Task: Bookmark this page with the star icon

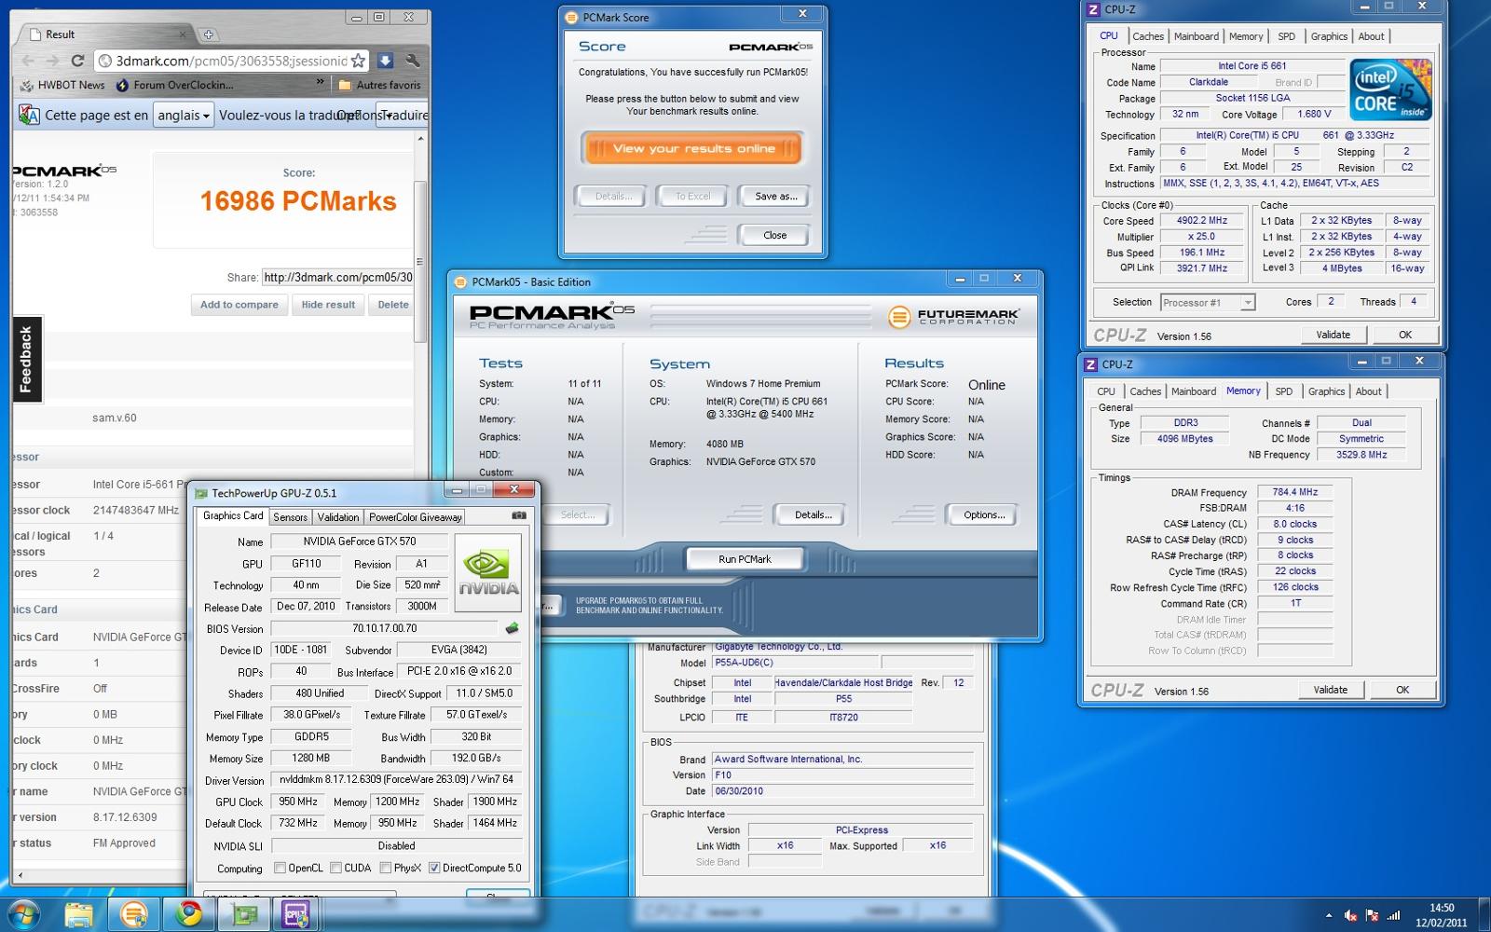Action: click(358, 61)
